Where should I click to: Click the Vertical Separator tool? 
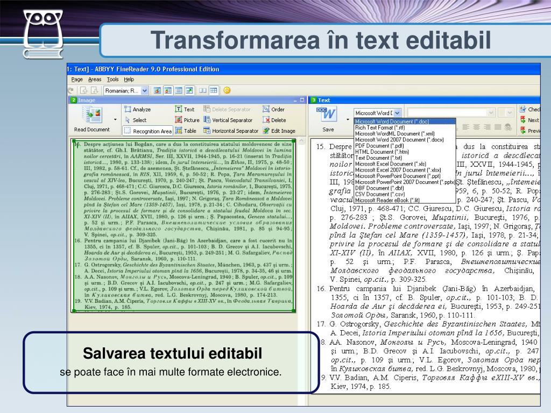228,120
